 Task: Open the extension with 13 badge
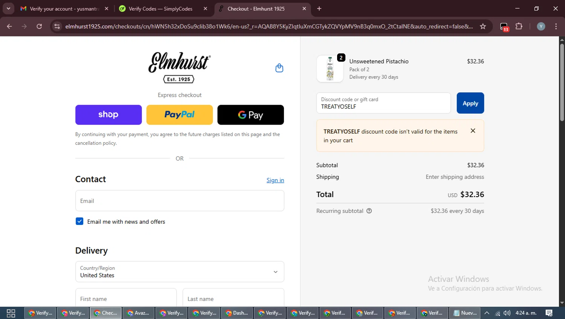504,27
